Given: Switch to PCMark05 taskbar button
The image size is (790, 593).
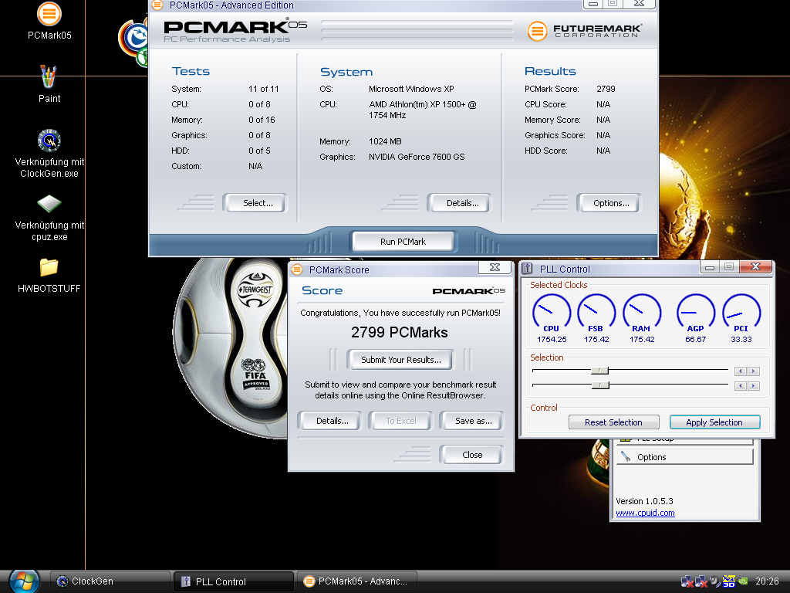Looking at the screenshot, I should pyautogui.click(x=357, y=581).
